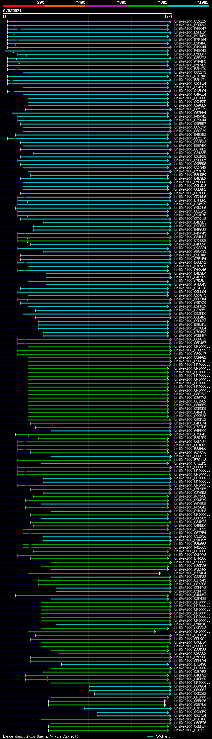Select the UniRef100_B7SP42 label
The image size is (212, 739).
190,434
